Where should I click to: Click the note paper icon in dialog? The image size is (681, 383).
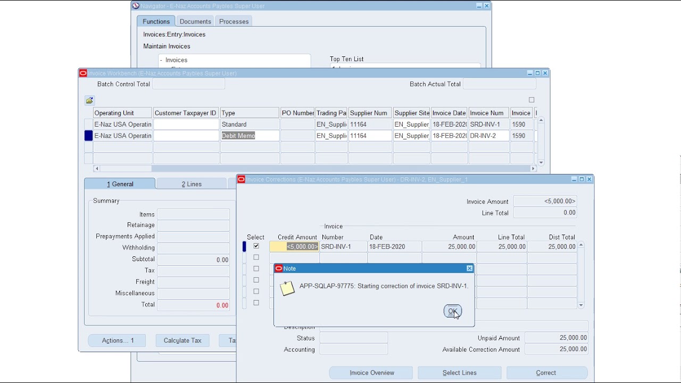pos(287,288)
